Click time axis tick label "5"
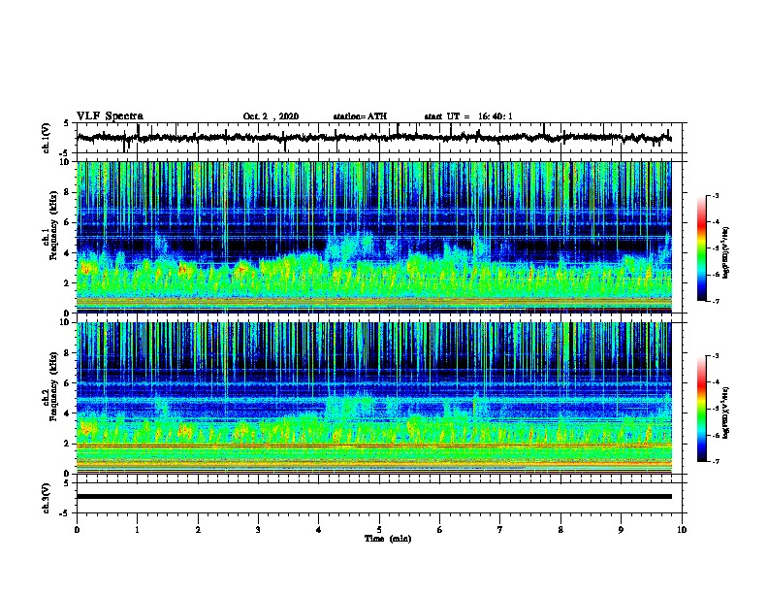The height and width of the screenshot is (594, 768). pos(379,530)
